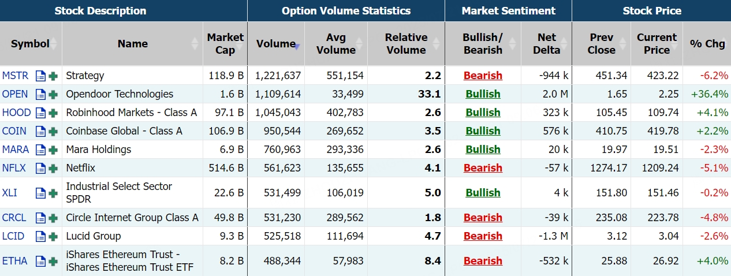
Task: Sort by the Volume column header
Action: click(276, 44)
